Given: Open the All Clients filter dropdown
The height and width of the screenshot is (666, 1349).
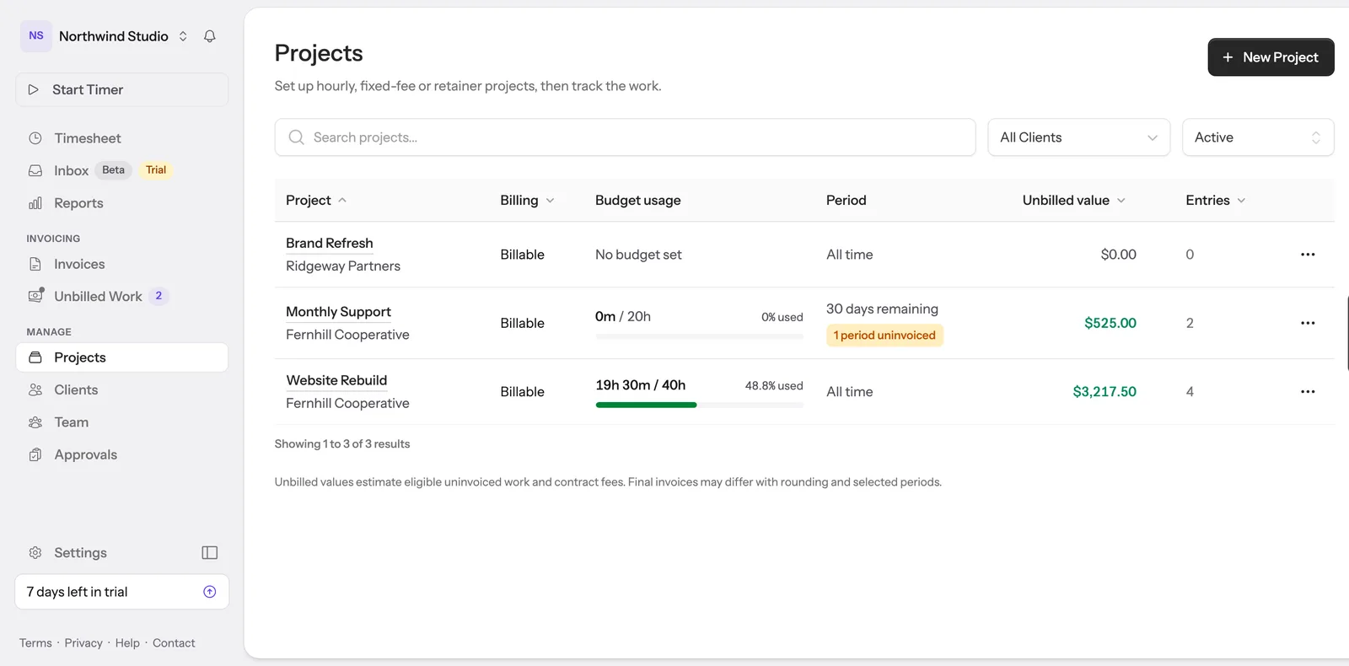Looking at the screenshot, I should pos(1079,137).
